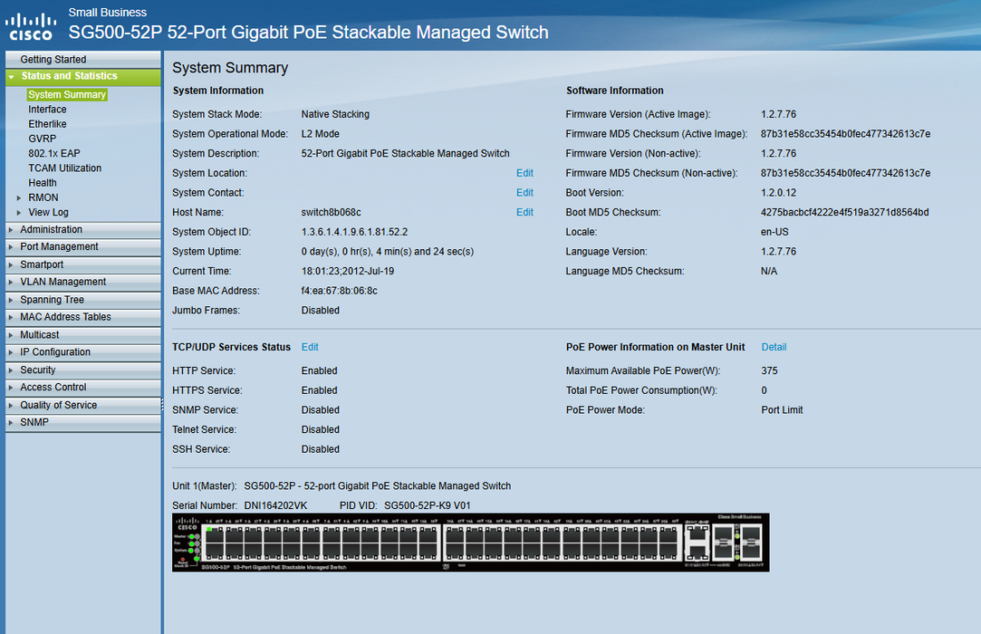The width and height of the screenshot is (981, 634).
Task: Click the rightmost SFP slot on switch image
Action: [x=750, y=542]
